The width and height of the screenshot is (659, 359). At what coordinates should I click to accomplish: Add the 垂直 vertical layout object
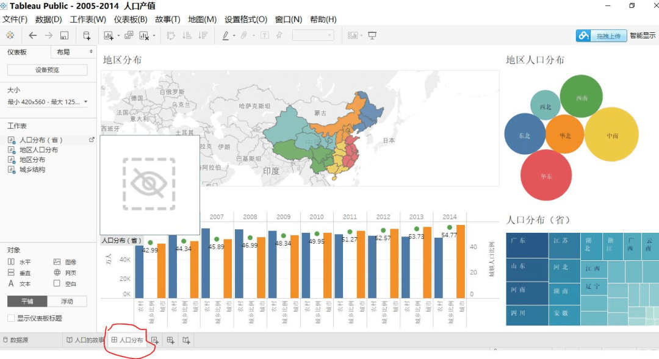19,272
